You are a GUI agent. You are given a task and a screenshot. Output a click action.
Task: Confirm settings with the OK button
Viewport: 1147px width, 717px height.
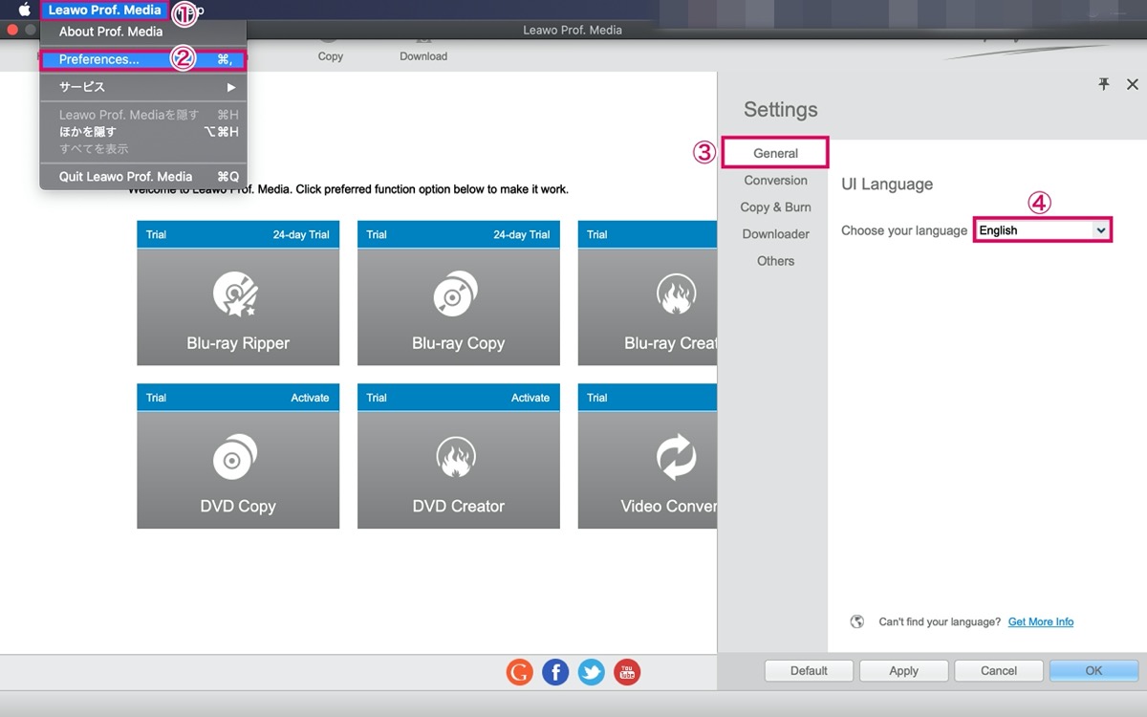pyautogui.click(x=1093, y=671)
